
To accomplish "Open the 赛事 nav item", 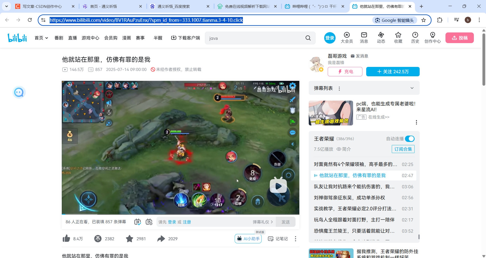I will pos(140,38).
